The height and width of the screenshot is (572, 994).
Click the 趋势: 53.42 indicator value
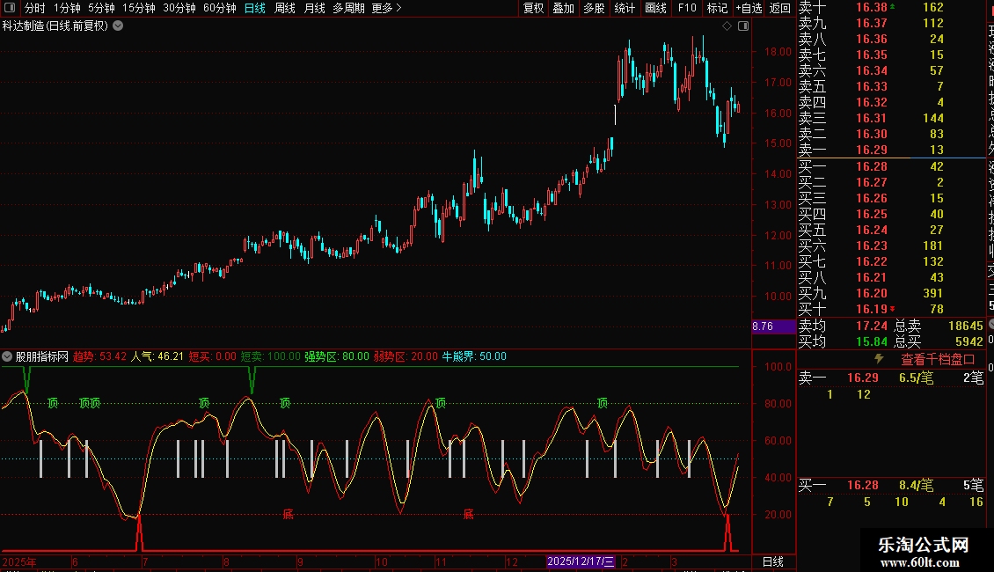click(99, 356)
